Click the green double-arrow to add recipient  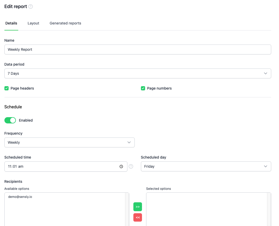(138, 206)
